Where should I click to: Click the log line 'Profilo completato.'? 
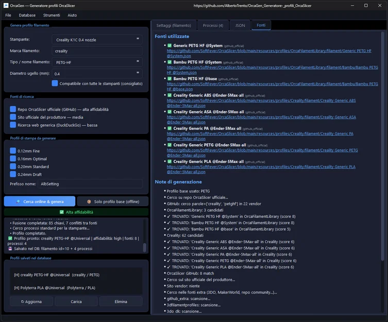29,233
